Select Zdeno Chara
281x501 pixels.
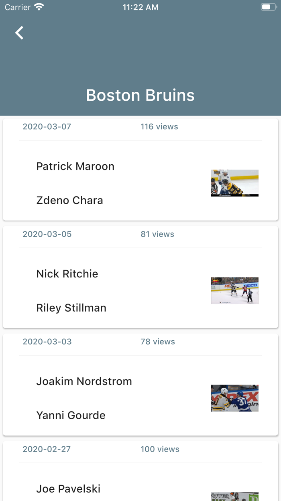click(69, 200)
